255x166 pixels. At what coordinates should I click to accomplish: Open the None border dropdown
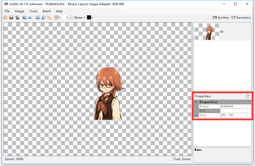point(80,17)
